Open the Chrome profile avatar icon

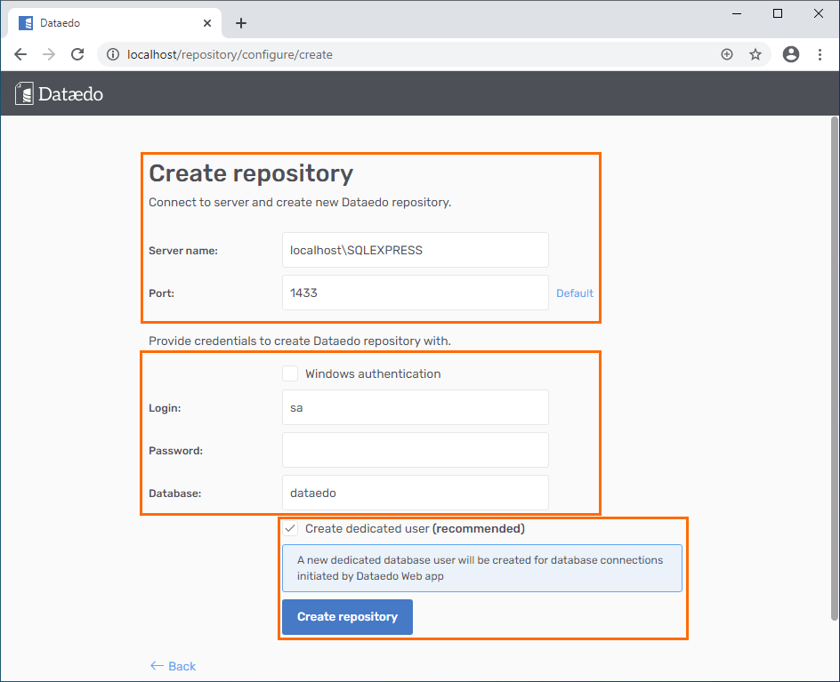pyautogui.click(x=791, y=54)
